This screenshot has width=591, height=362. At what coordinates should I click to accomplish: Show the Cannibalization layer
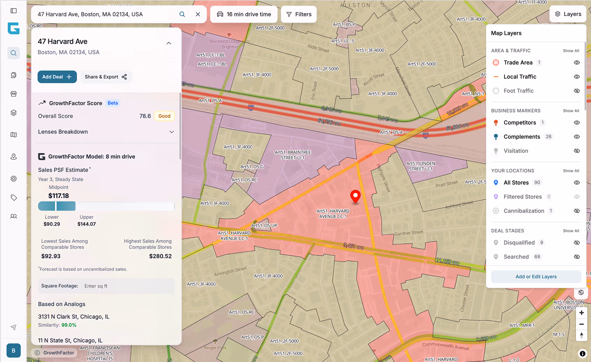(x=577, y=211)
